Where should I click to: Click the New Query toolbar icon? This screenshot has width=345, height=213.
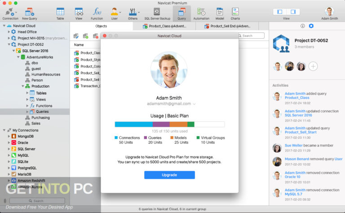(x=29, y=12)
